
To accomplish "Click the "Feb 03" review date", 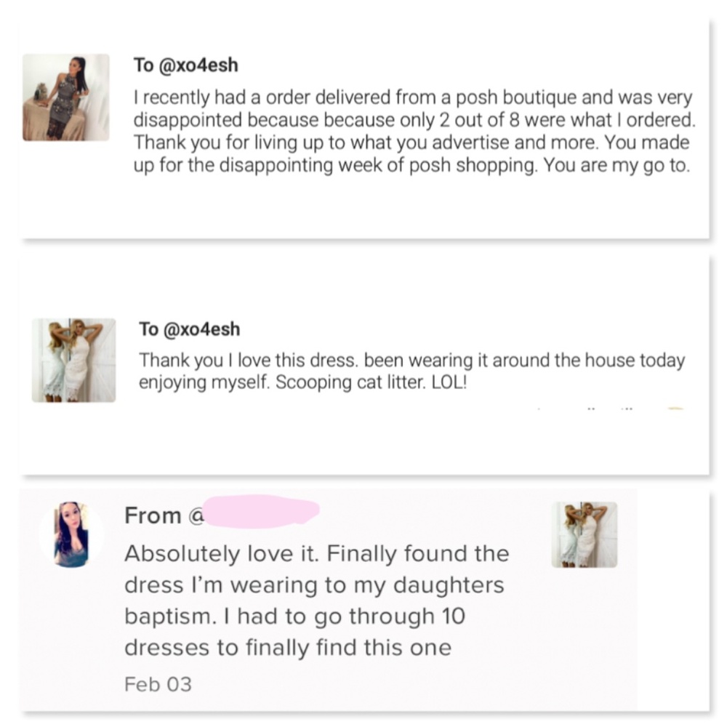I will [x=158, y=684].
